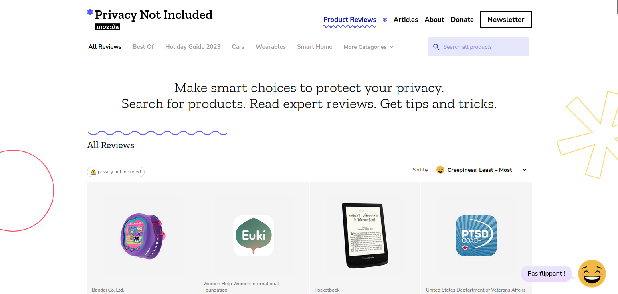The height and width of the screenshot is (294, 618).
Task: Click the chevron next to sort option
Action: [x=525, y=170]
